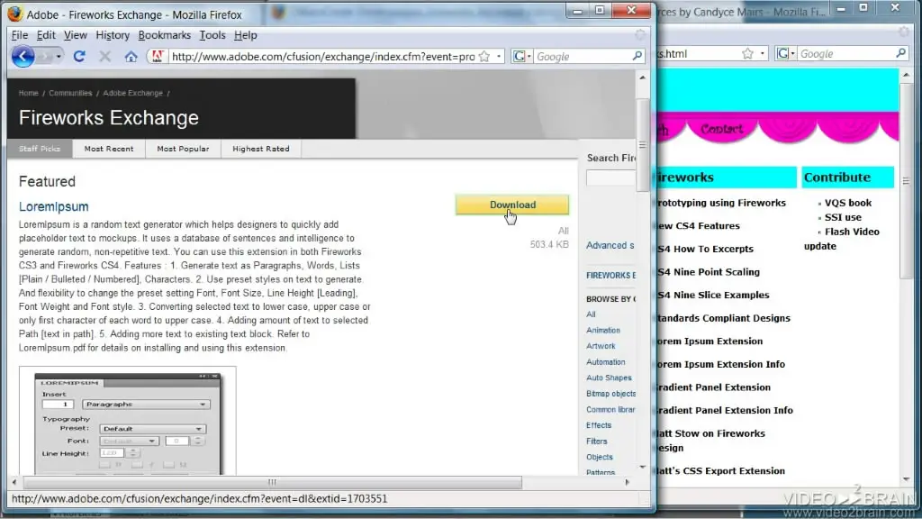This screenshot has height=519, width=922.
Task: Click Google search field in front window
Action: (x=583, y=57)
